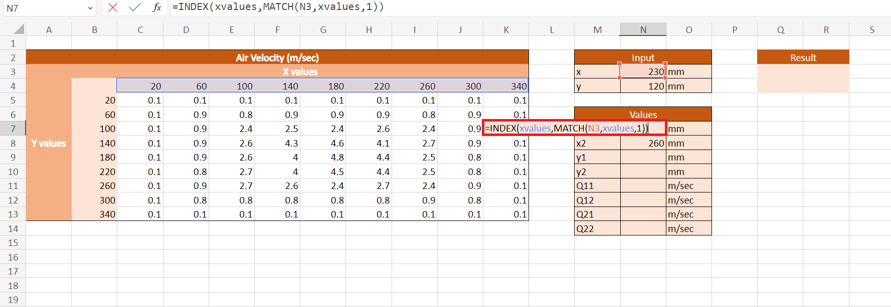Select the row 7 header
Image resolution: width=891 pixels, height=307 pixels.
click(13, 129)
